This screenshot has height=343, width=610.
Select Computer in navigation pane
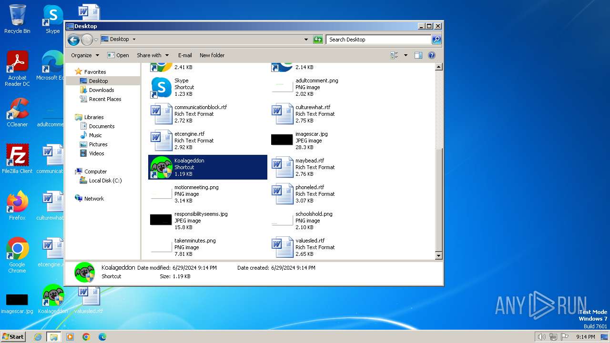click(x=95, y=171)
